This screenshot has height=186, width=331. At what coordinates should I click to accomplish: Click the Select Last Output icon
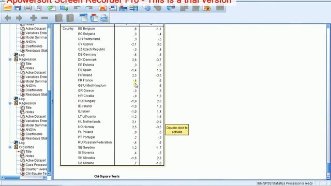171,8
